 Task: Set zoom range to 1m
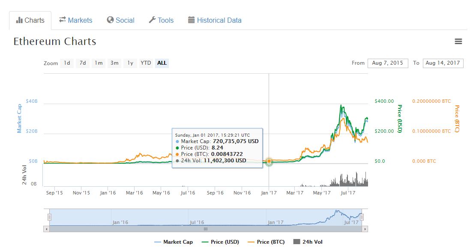point(99,63)
